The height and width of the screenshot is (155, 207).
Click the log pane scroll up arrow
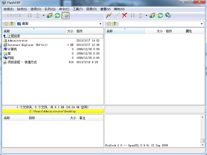(x=203, y=117)
